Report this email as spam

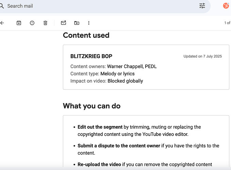(32, 23)
